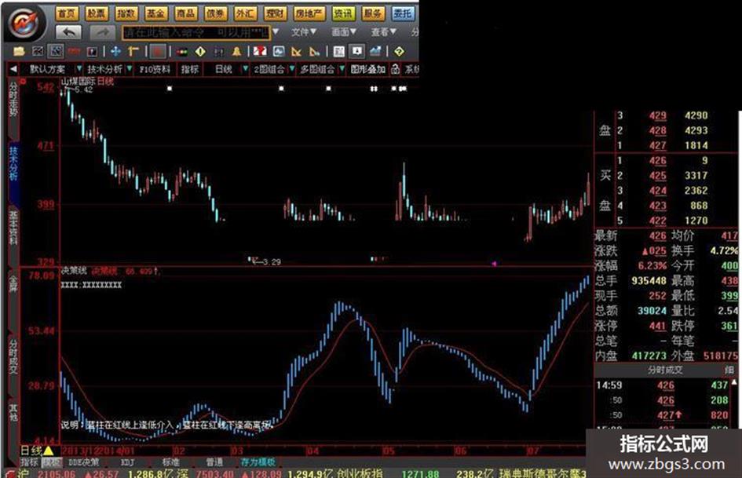Open the folder icon in toolbar
This screenshot has width=742, height=478.
pos(19,51)
